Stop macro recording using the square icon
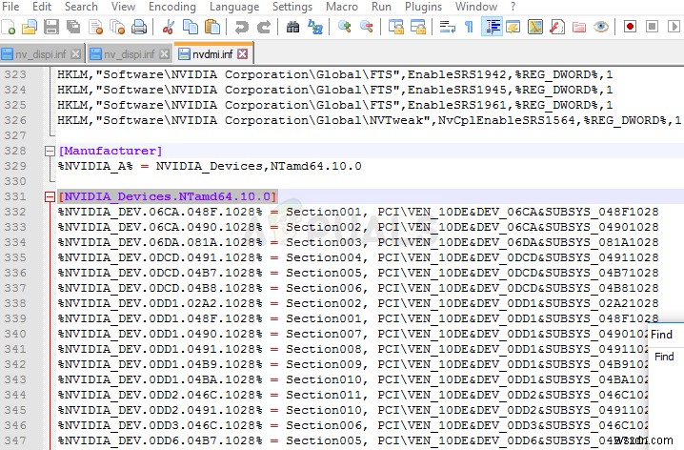684x450 pixels. pos(653,27)
